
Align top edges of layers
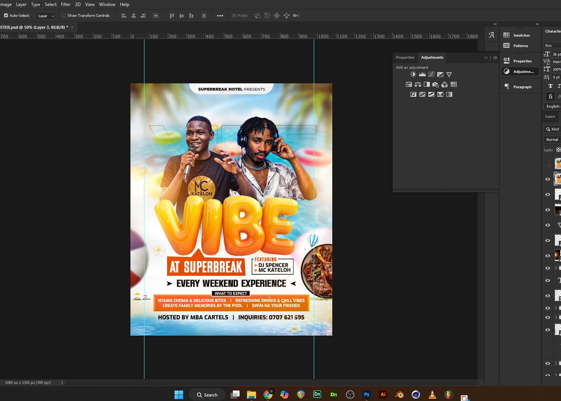(x=172, y=16)
